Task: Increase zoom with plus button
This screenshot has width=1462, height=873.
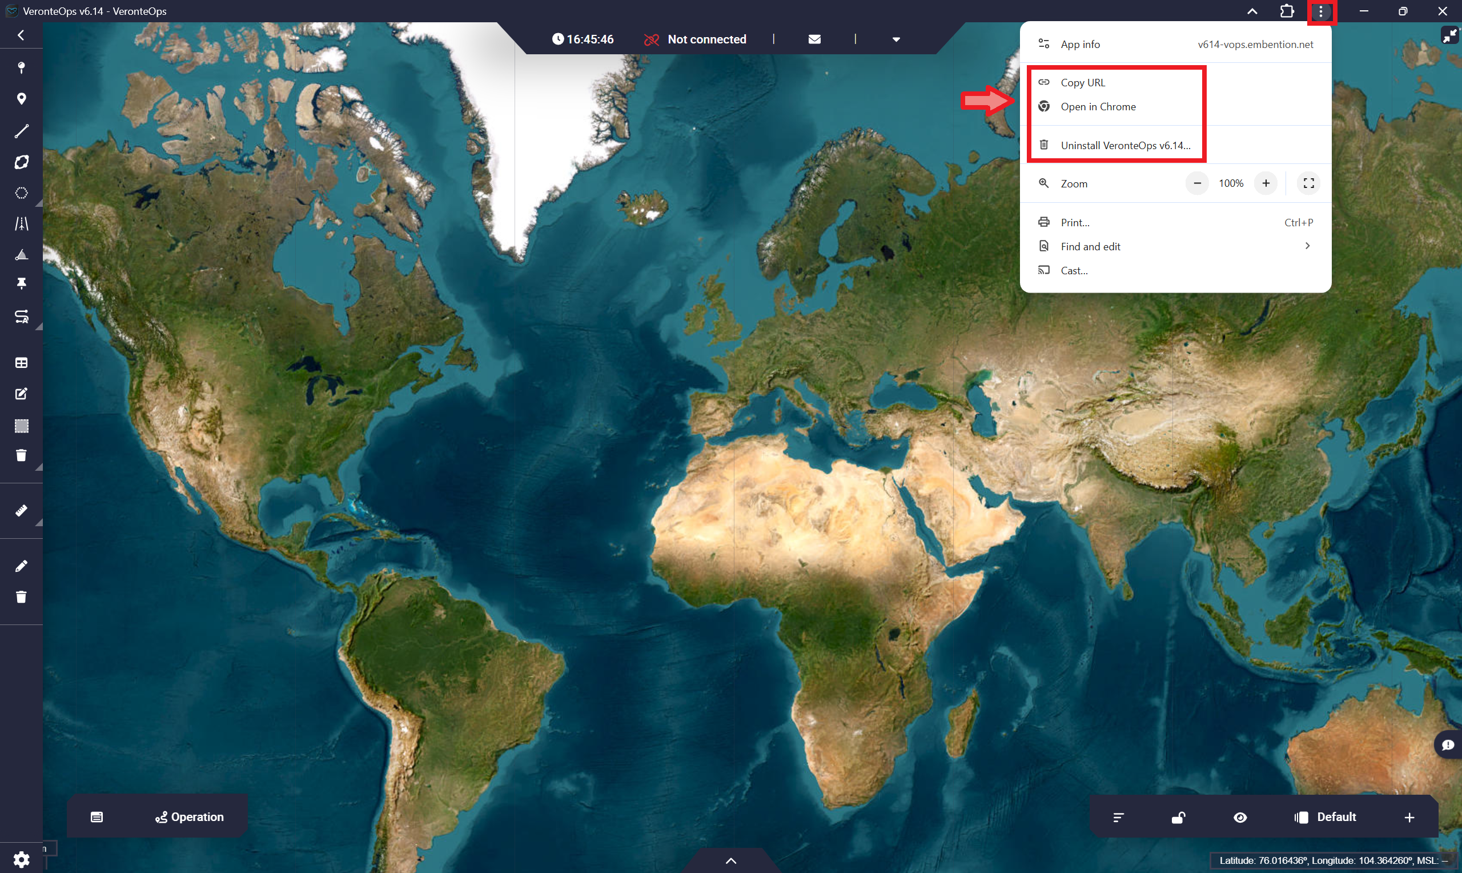Action: pos(1266,183)
